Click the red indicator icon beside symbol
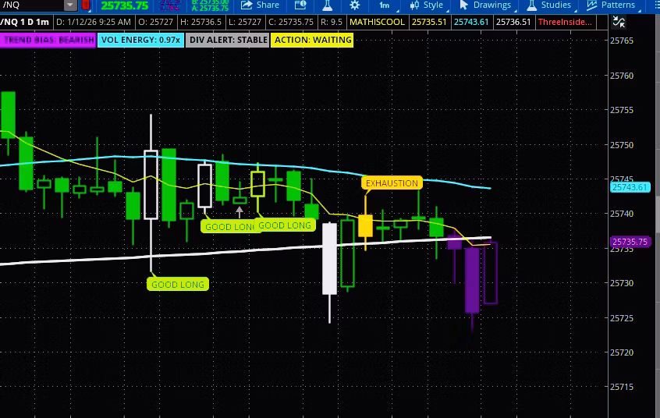The image size is (660, 418). click(x=85, y=5)
